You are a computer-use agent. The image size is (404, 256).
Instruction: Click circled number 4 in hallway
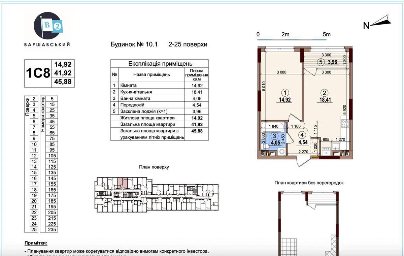pos(302,135)
